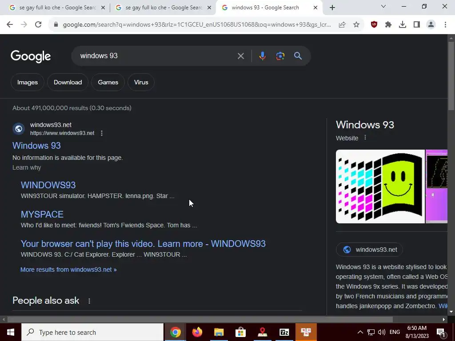Open the volume speaker tray icon
The width and height of the screenshot is (455, 341).
click(382, 332)
